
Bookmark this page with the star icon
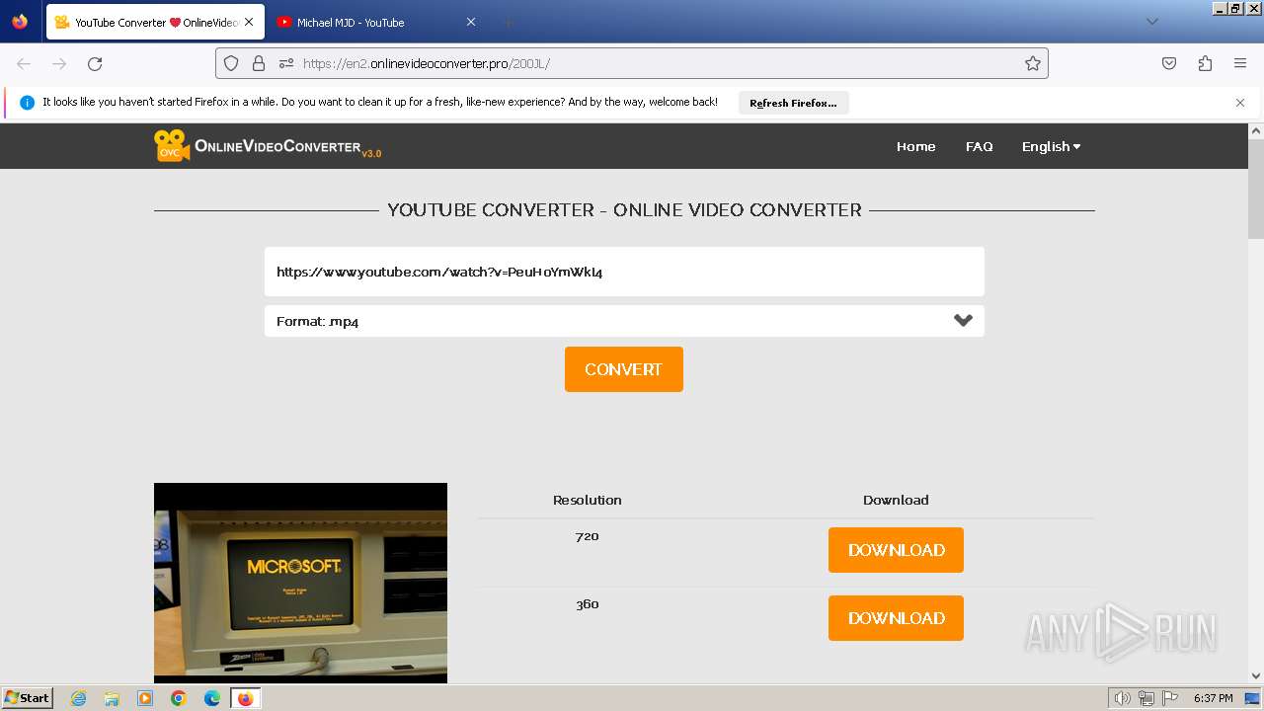[1033, 63]
